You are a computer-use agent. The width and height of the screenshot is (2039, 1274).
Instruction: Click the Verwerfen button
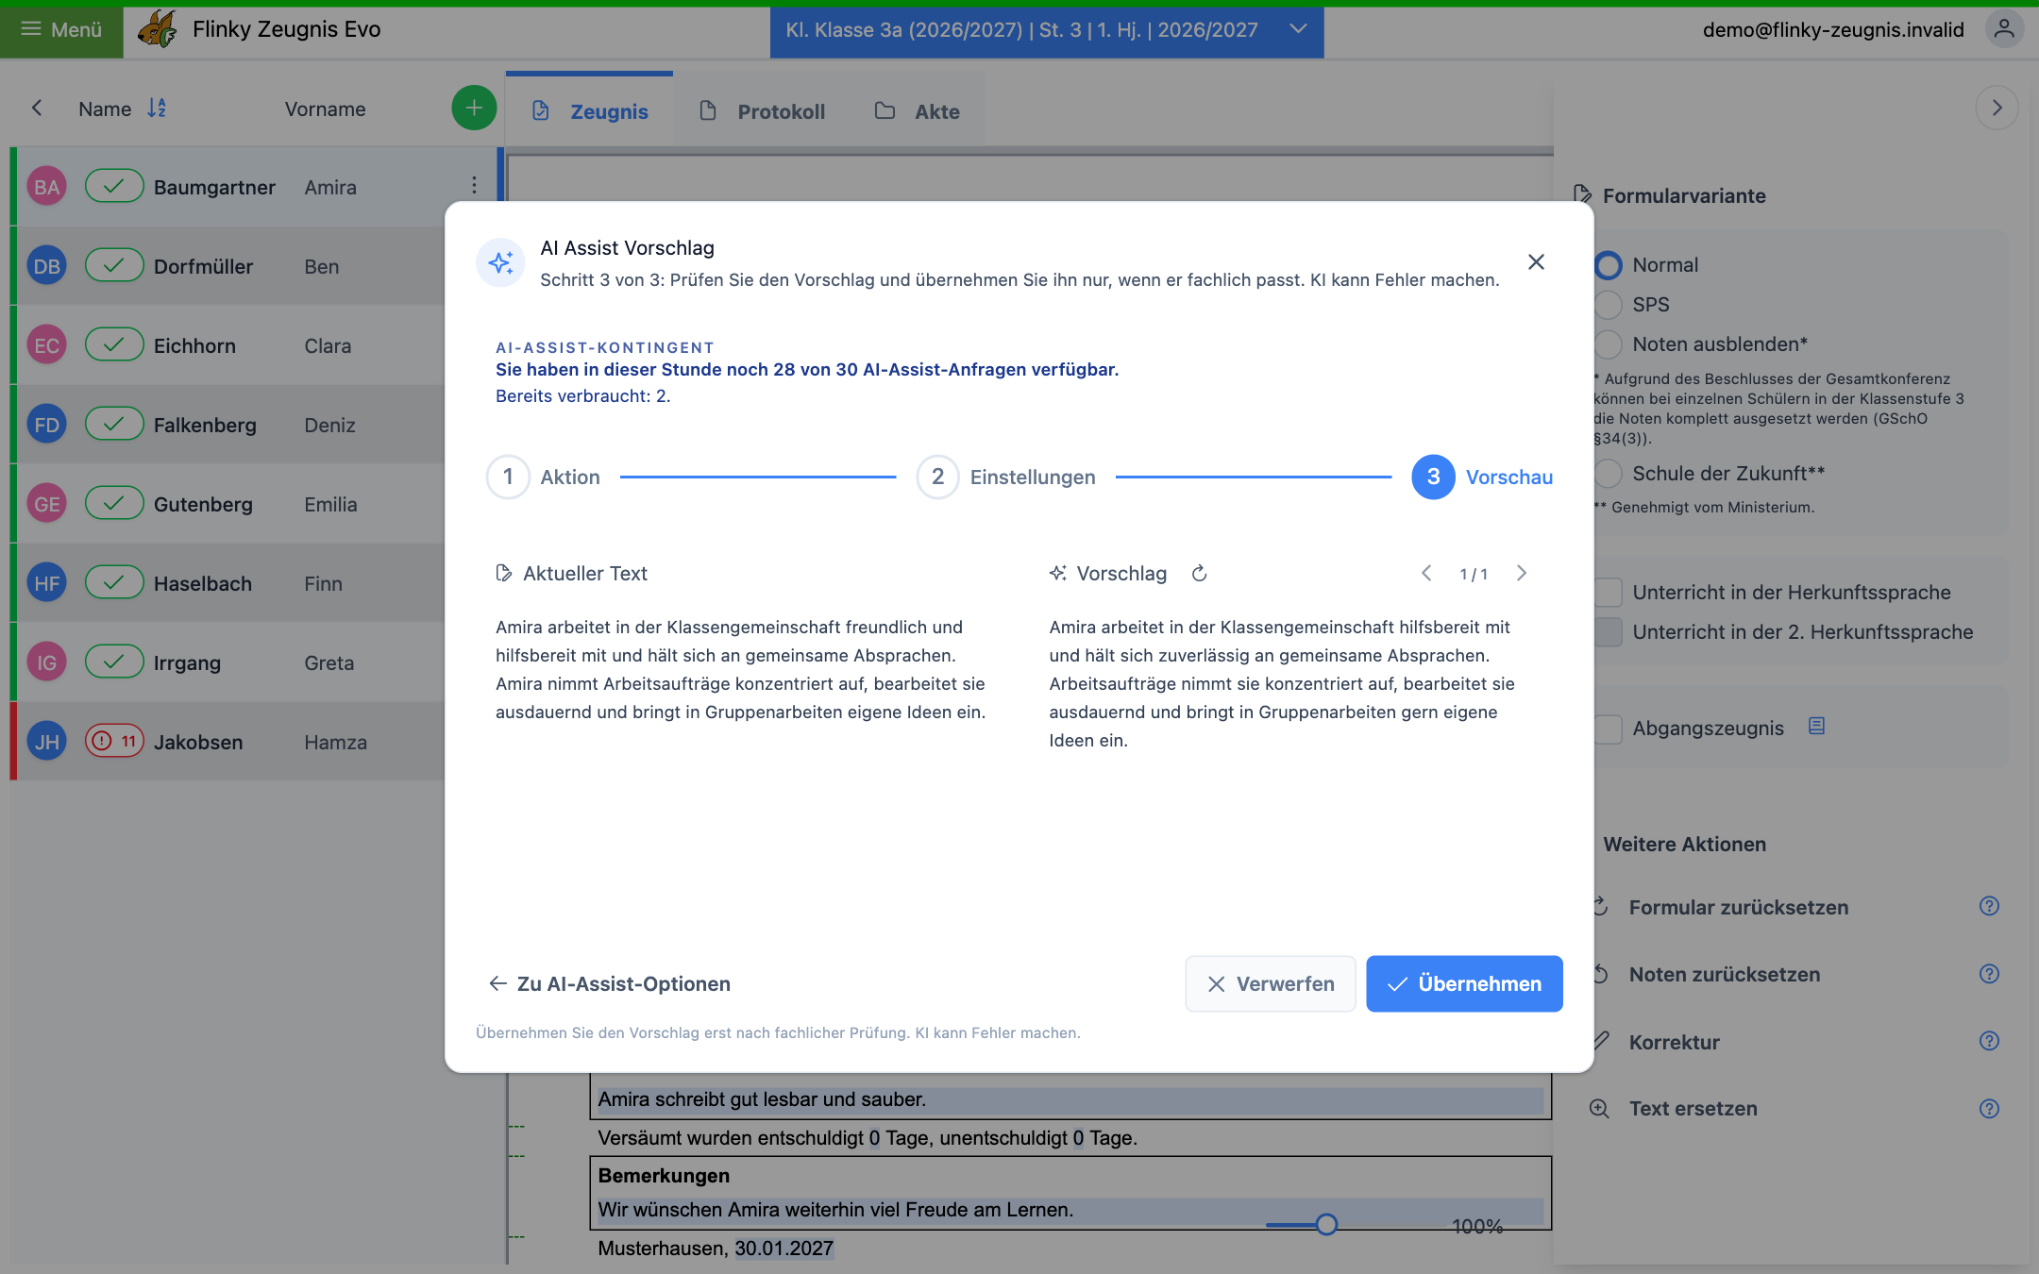1271,983
